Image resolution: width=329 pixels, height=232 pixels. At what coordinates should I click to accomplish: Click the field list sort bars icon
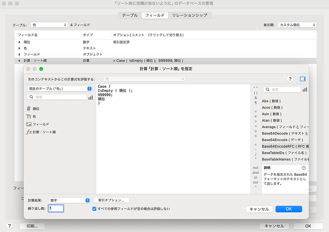90,98
